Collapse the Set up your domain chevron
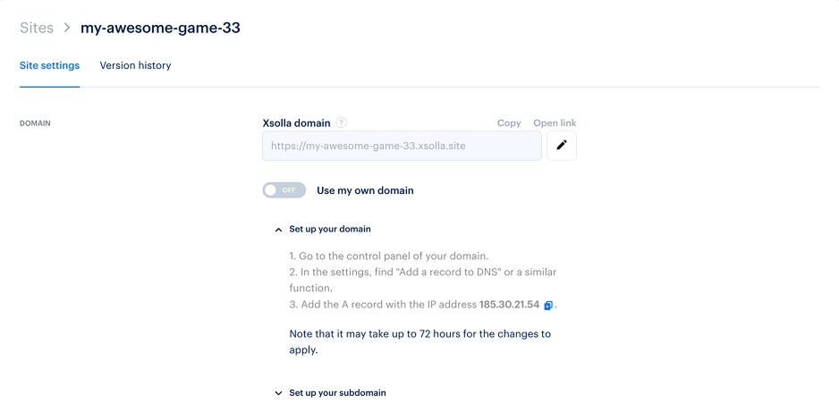Viewport: 839px width, 411px height. tap(278, 230)
